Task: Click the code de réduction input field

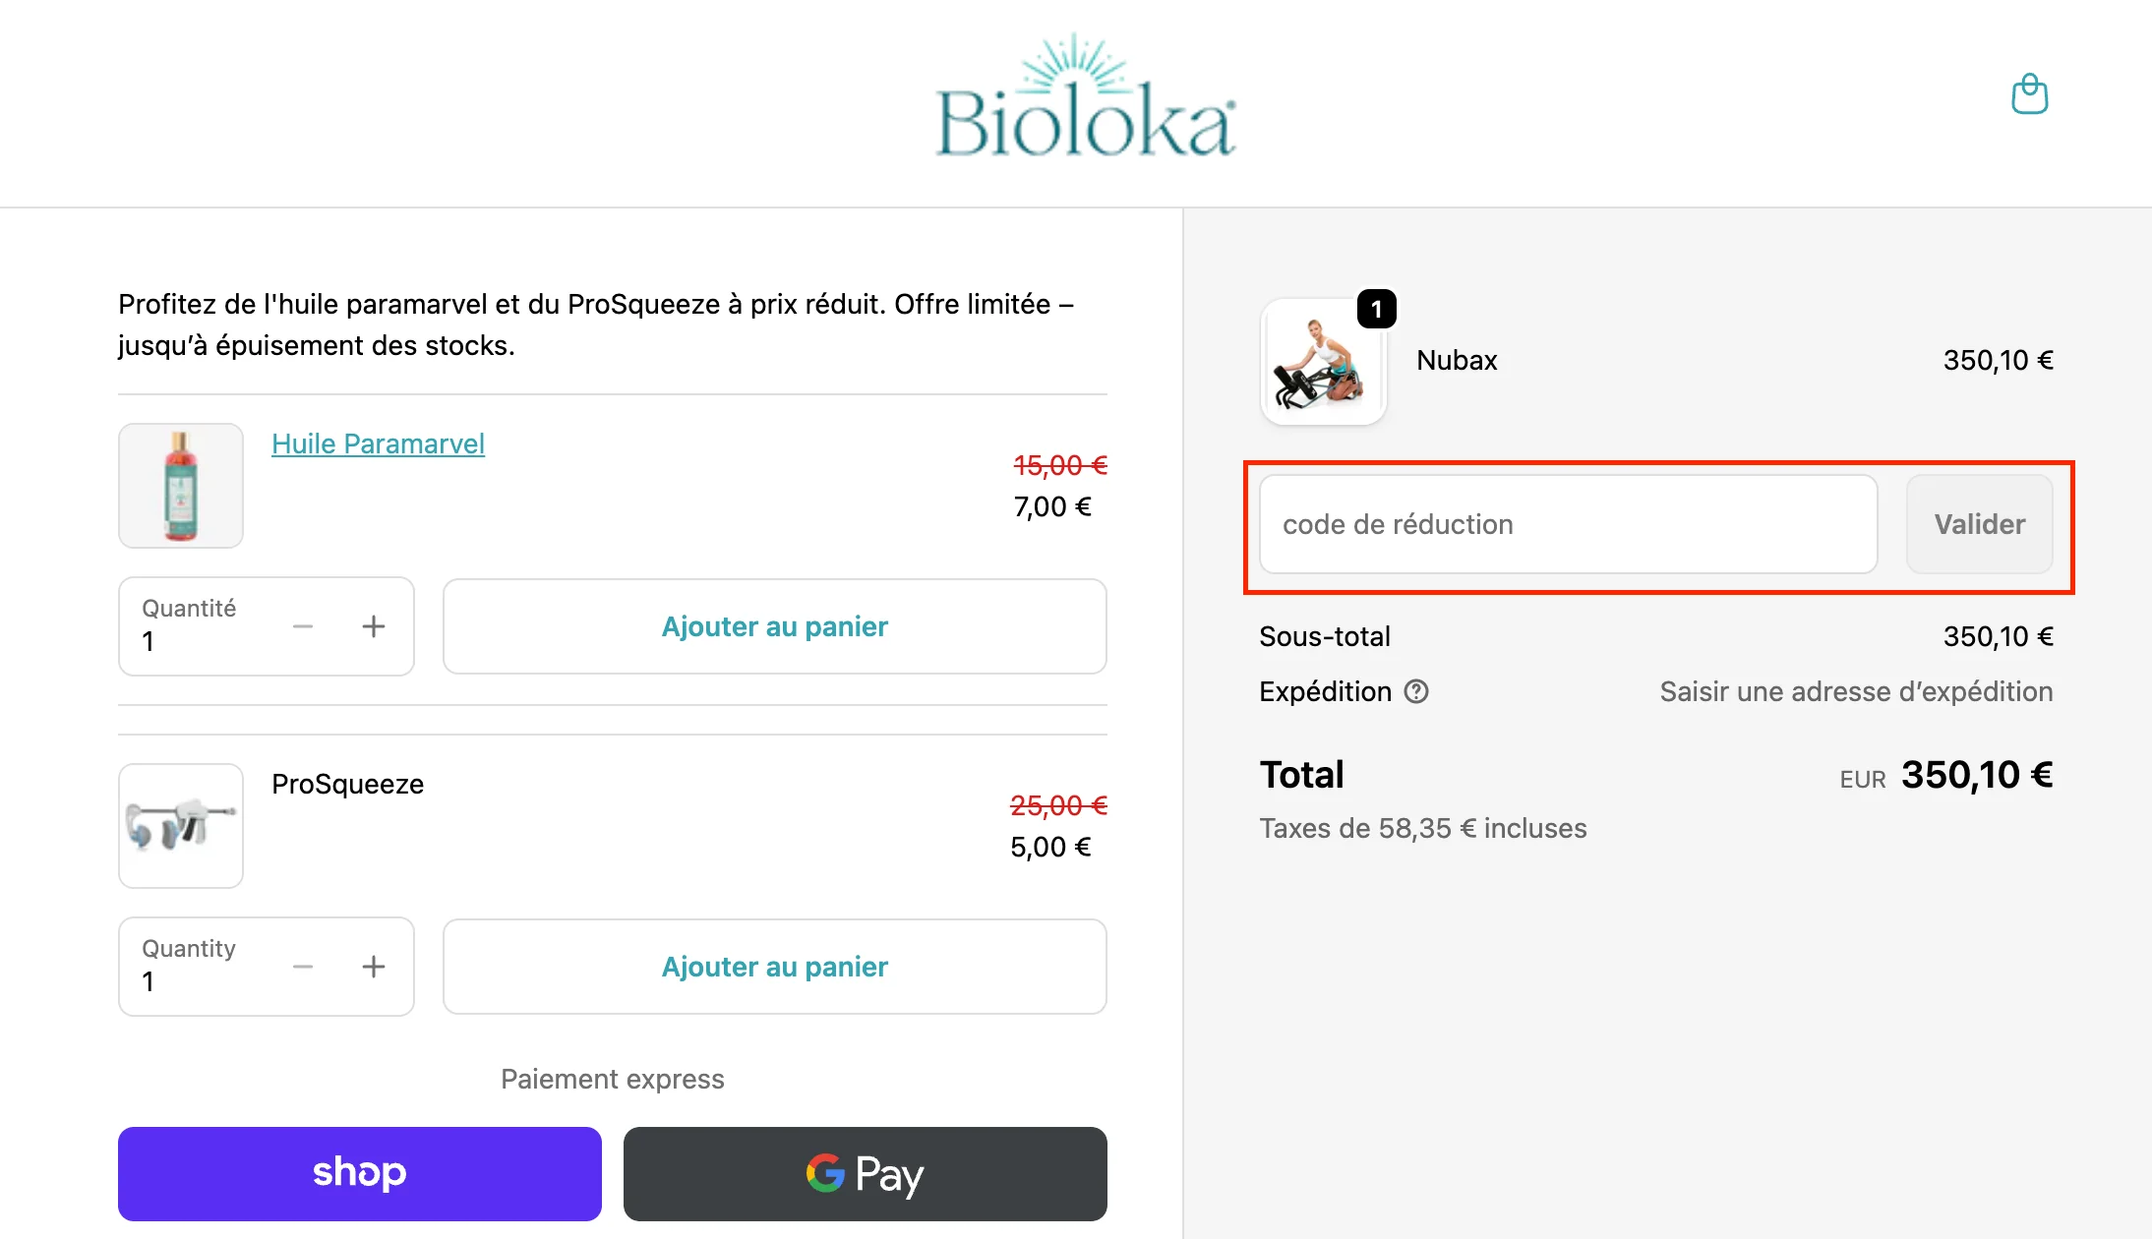Action: tap(1567, 524)
